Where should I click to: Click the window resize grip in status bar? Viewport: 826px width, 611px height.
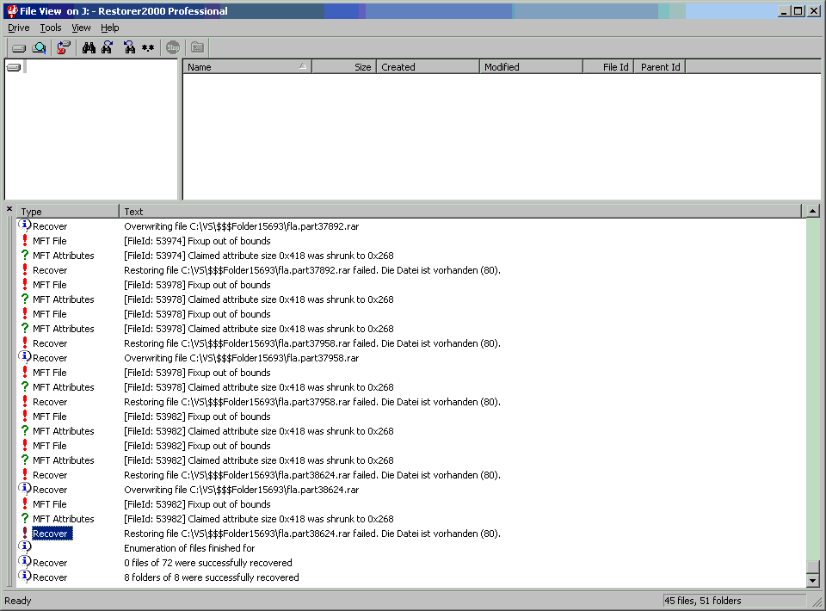click(817, 602)
